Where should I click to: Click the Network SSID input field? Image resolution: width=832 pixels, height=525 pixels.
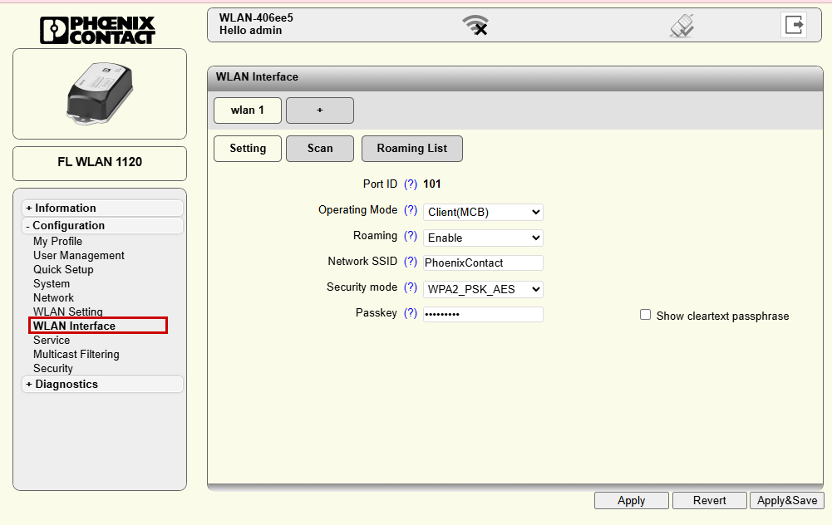(483, 262)
